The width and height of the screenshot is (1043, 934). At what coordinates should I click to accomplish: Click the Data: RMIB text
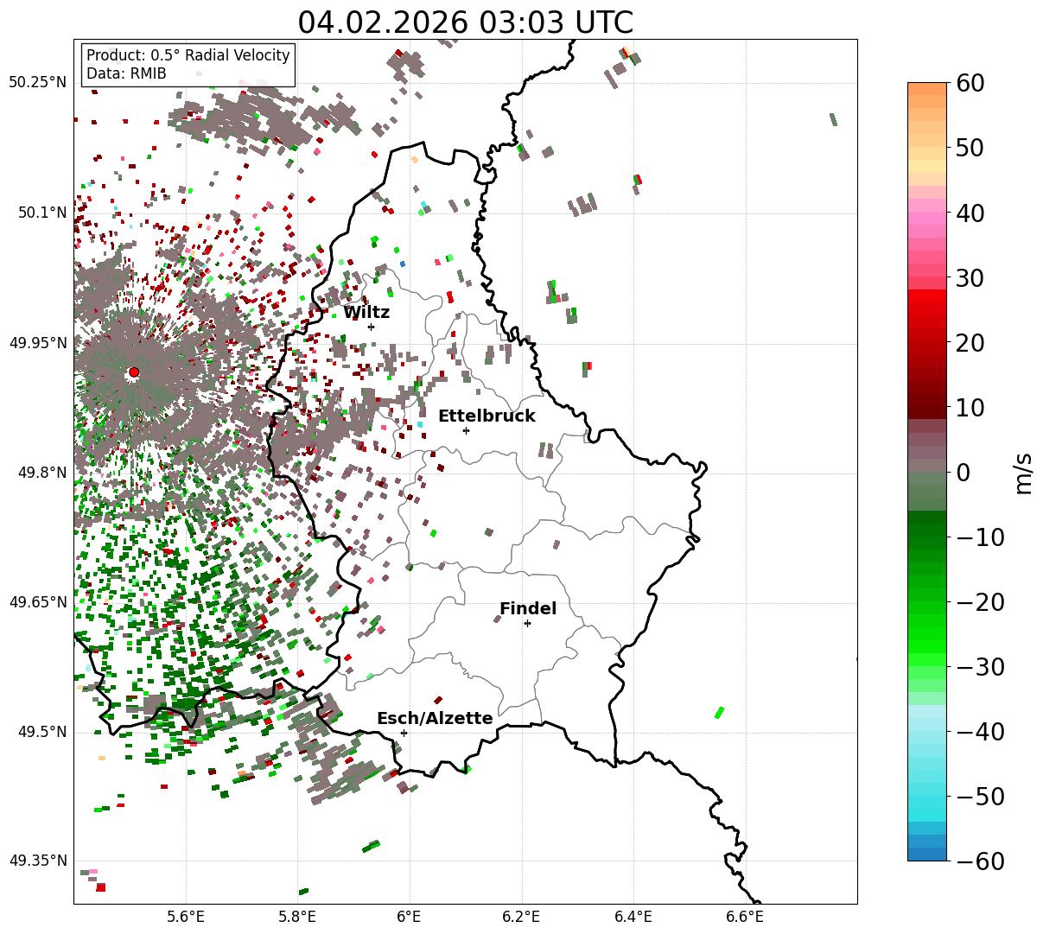(126, 73)
